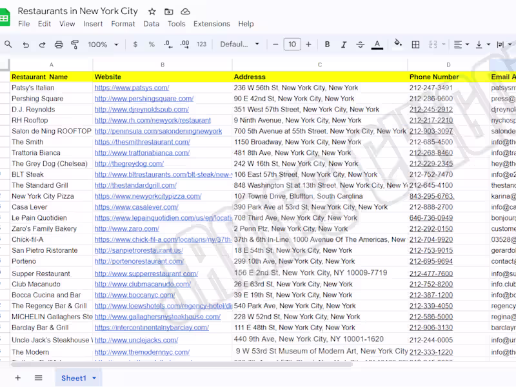The width and height of the screenshot is (516, 387).
Task: Toggle strikethrough formatting
Action: pyautogui.click(x=361, y=45)
